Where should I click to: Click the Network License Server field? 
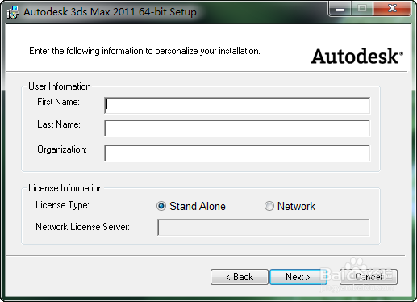click(264, 228)
